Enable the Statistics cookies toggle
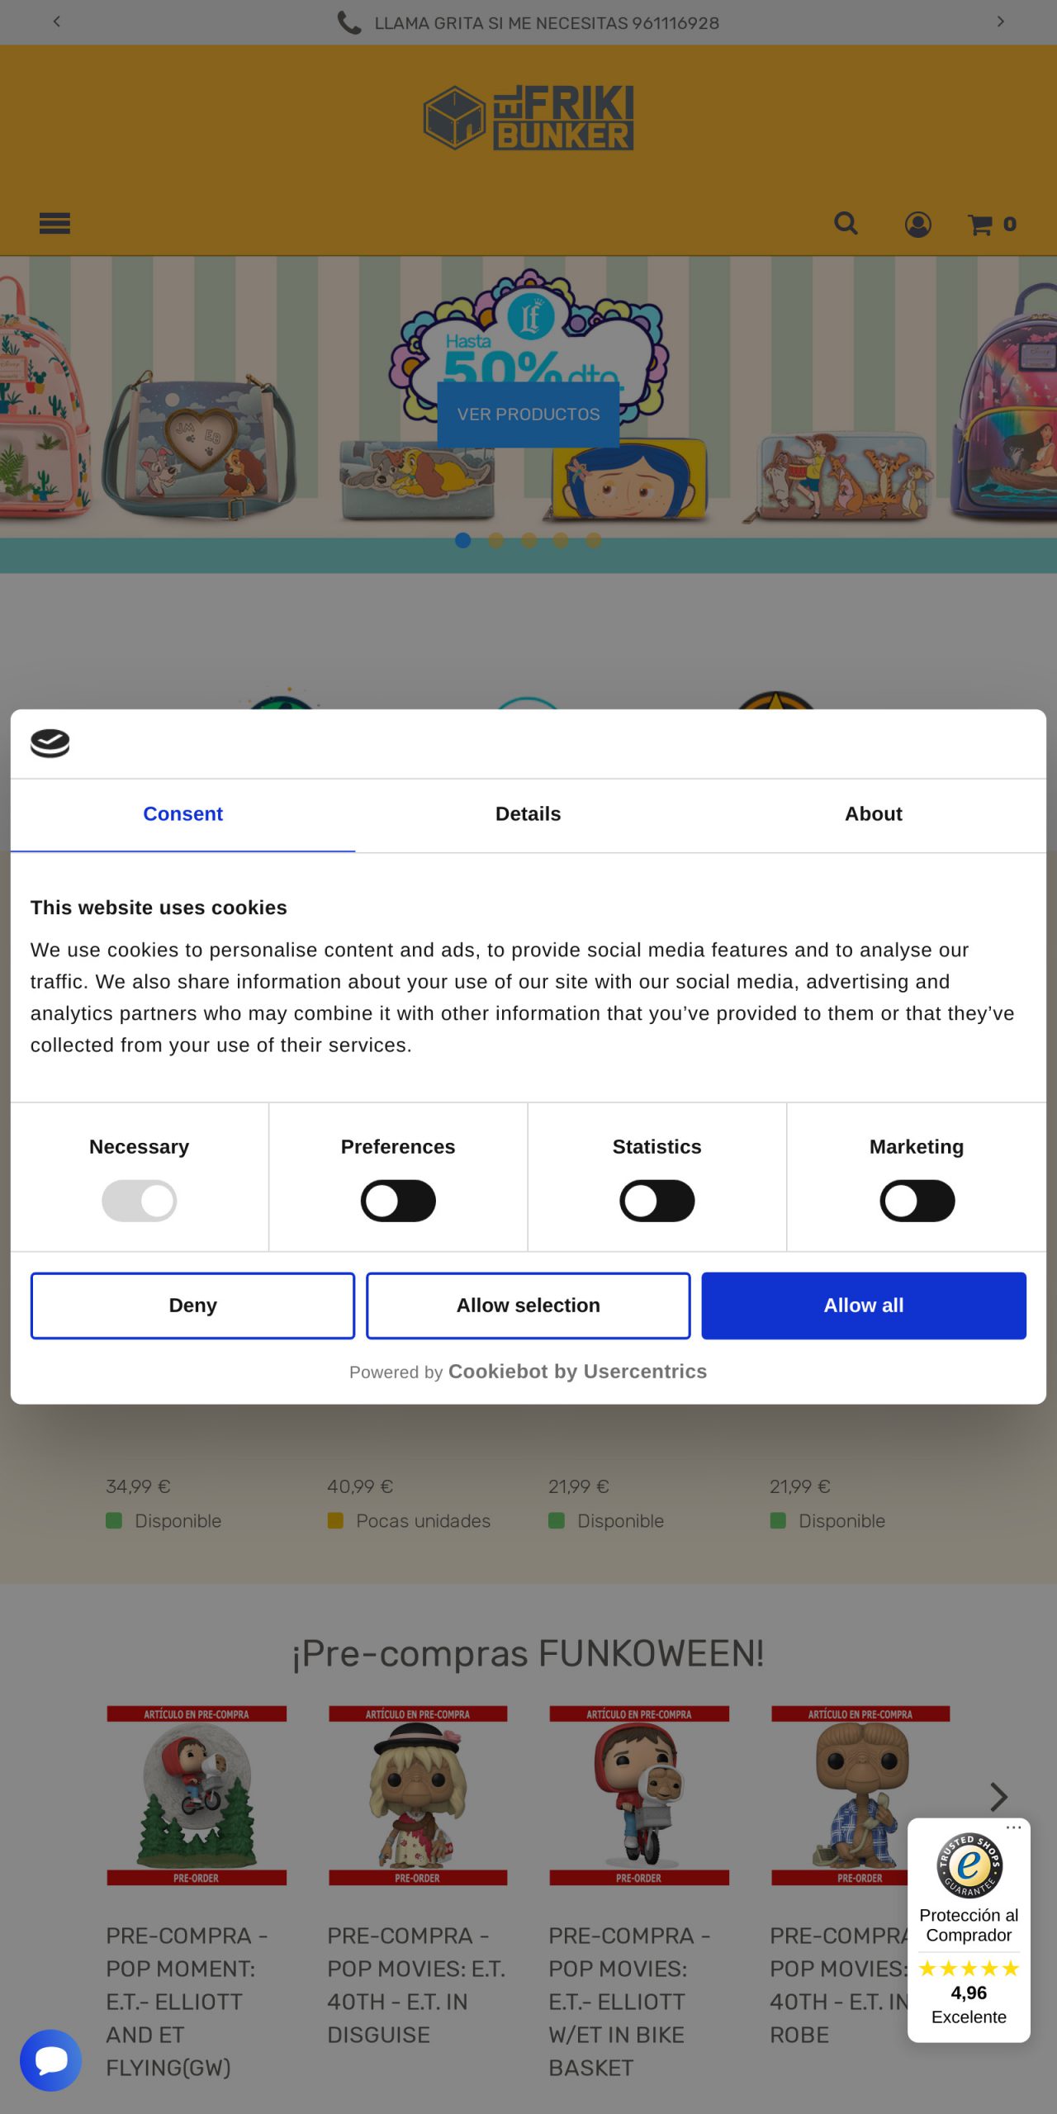This screenshot has width=1057, height=2114. (657, 1201)
